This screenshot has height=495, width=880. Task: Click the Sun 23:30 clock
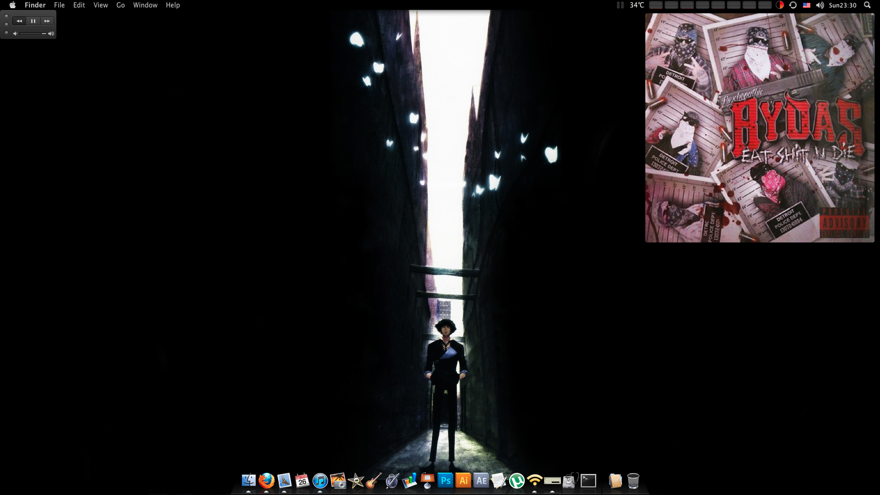click(843, 5)
